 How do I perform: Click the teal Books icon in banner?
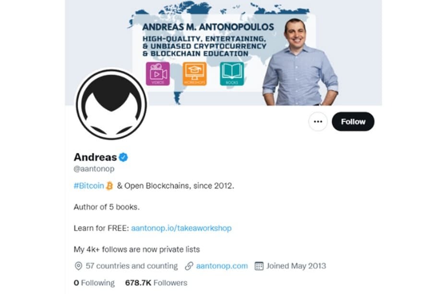point(232,74)
